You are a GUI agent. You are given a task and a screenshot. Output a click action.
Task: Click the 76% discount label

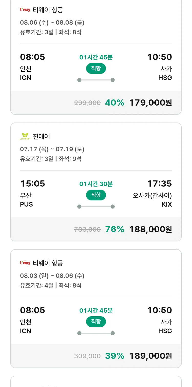coord(114,229)
